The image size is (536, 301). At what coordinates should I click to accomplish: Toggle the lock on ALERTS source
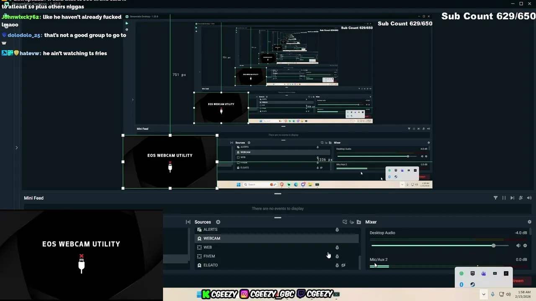pos(337,230)
